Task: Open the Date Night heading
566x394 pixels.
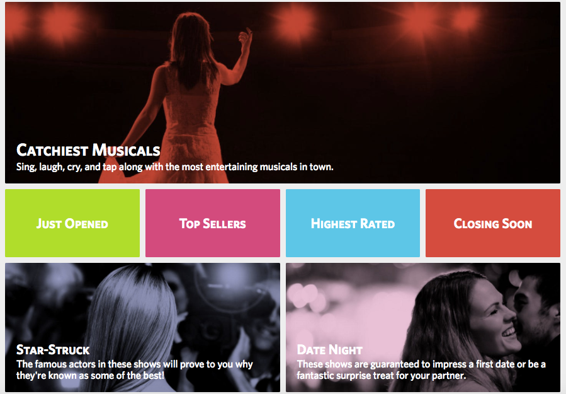Action: (x=329, y=349)
